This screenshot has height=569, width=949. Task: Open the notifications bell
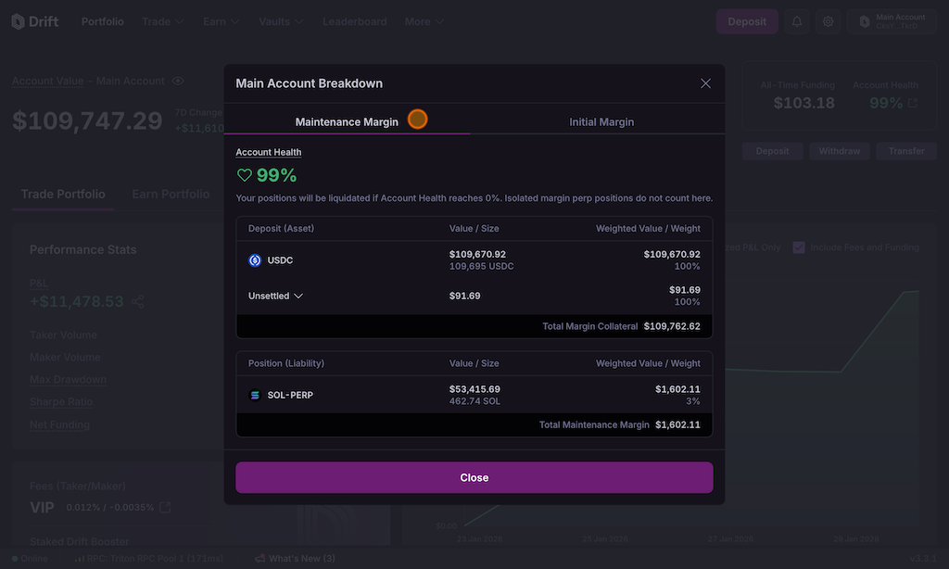point(796,21)
